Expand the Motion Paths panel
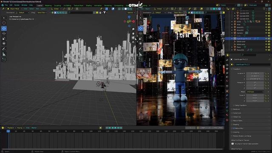The width and height of the screenshot is (272, 153). pos(238,121)
